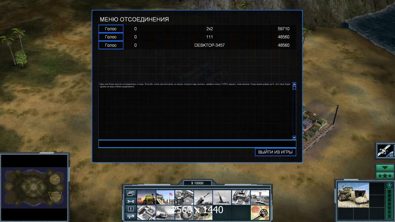Click the vote count 0 beside 2x2
Viewport: 395px width, 222px height.
[x=136, y=28]
